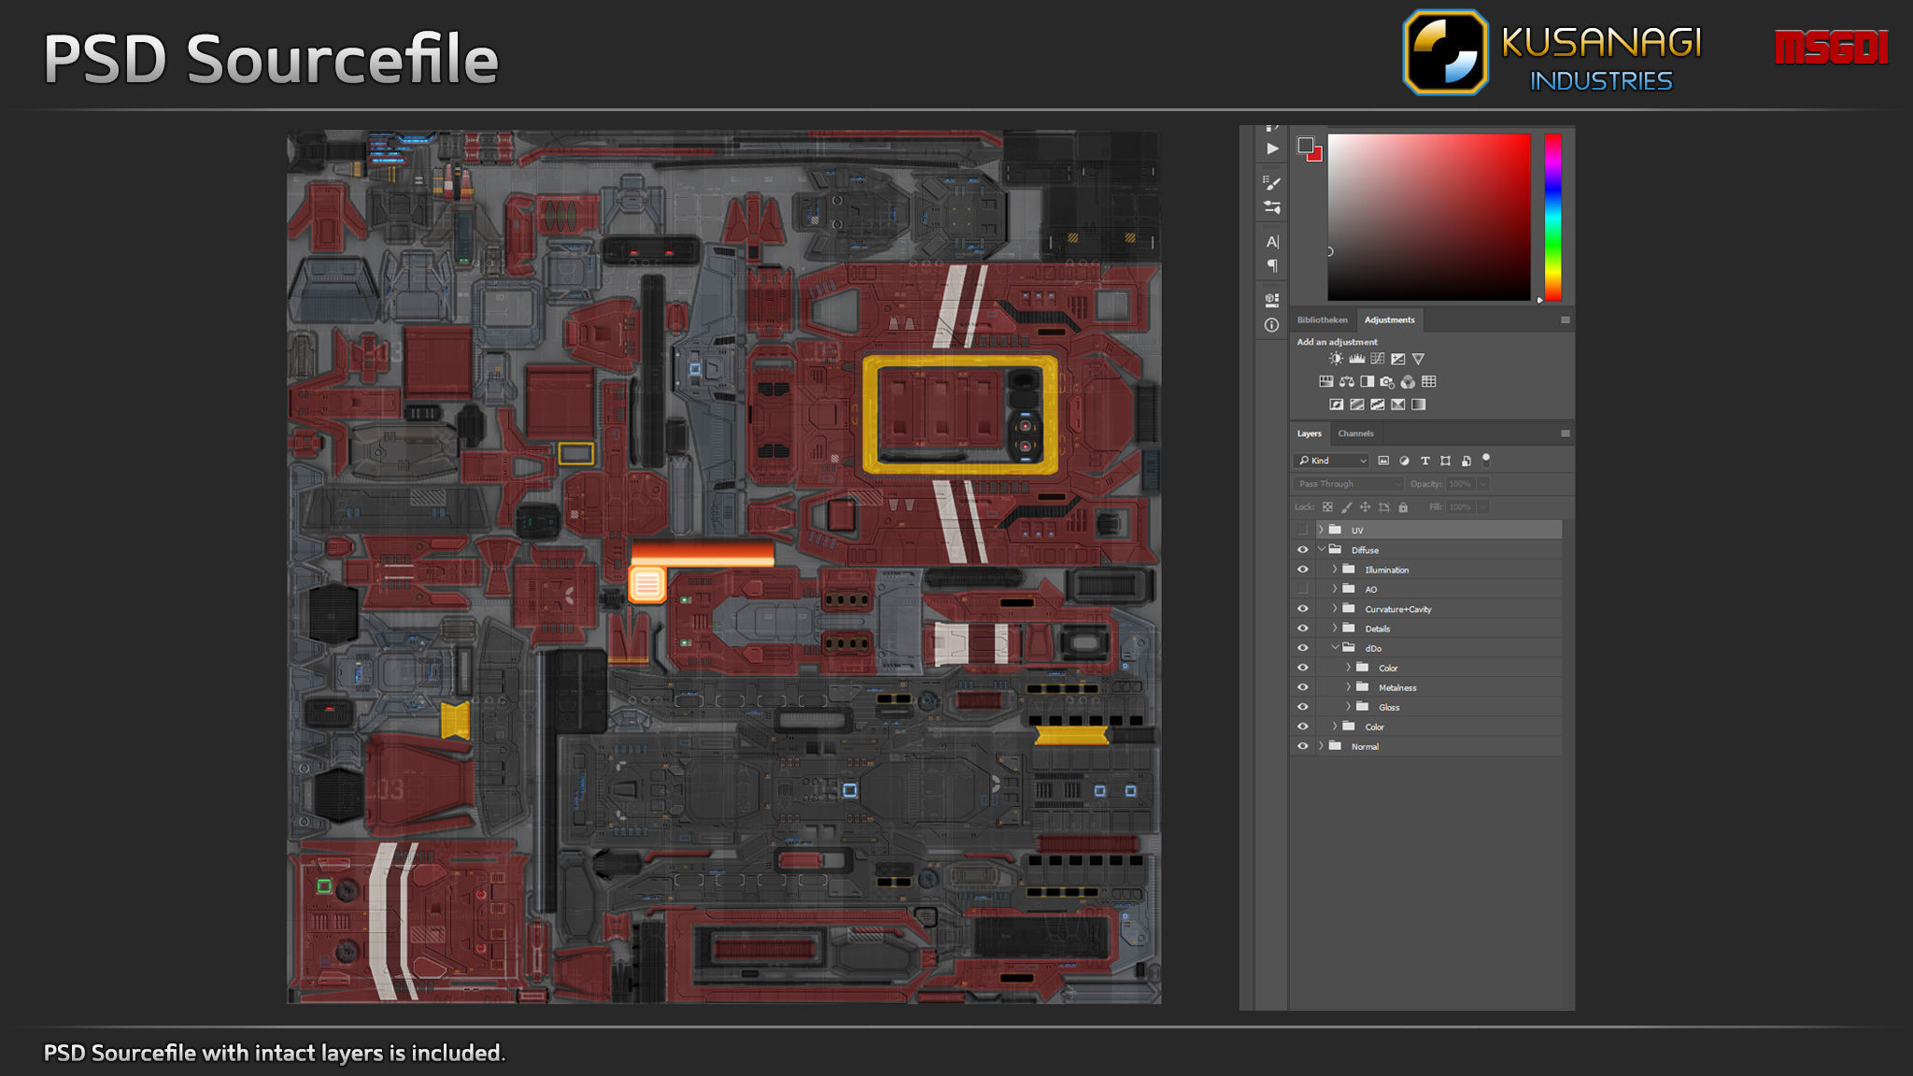Add a Color Balance adjustment

coord(1346,381)
